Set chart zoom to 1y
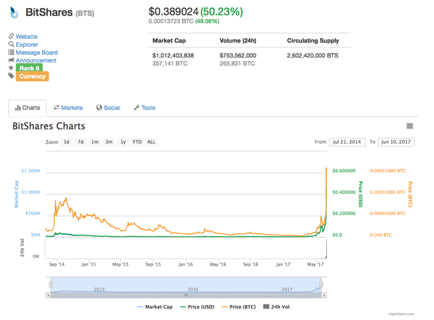 coord(123,142)
